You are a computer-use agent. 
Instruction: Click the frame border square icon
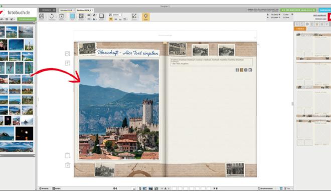pos(101,16)
